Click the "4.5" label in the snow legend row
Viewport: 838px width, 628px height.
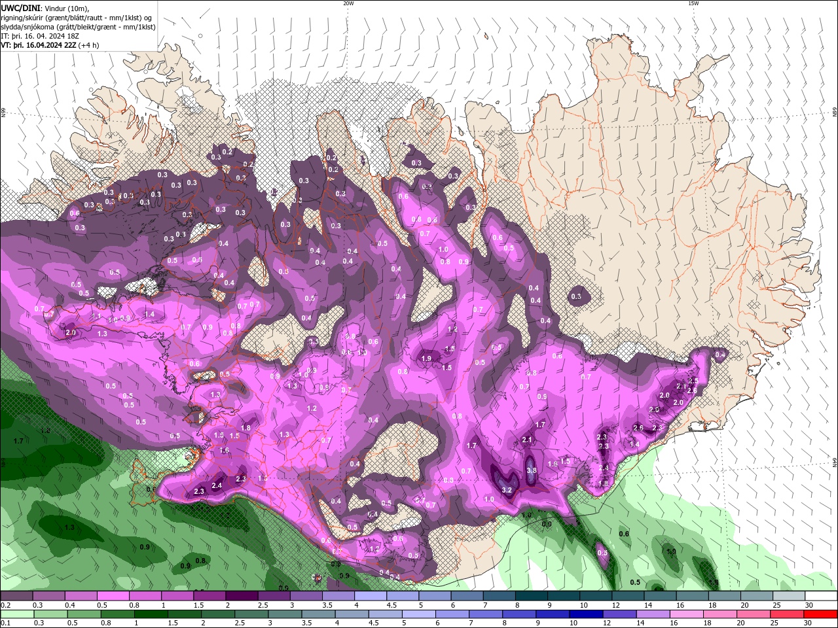pos(392,605)
